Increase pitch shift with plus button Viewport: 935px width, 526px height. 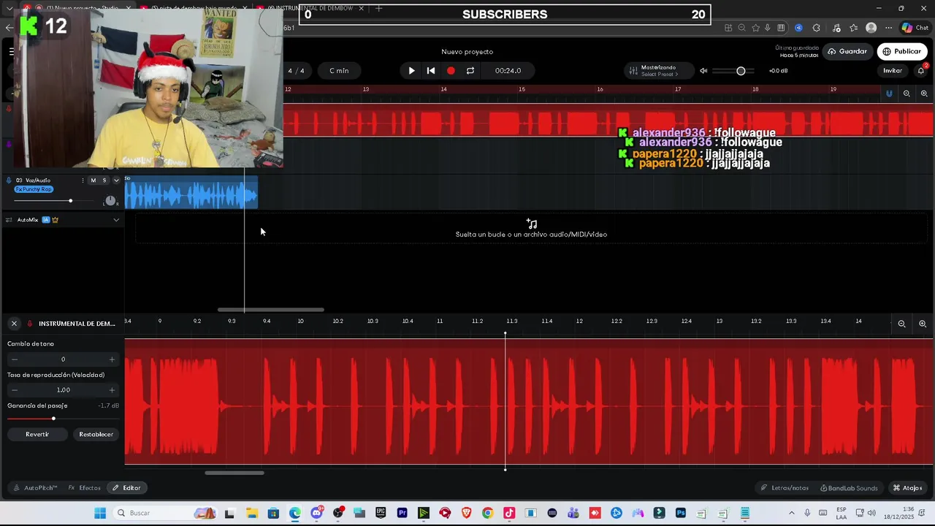click(112, 359)
